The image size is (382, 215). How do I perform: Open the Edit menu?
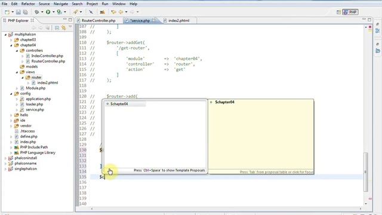tap(14, 4)
